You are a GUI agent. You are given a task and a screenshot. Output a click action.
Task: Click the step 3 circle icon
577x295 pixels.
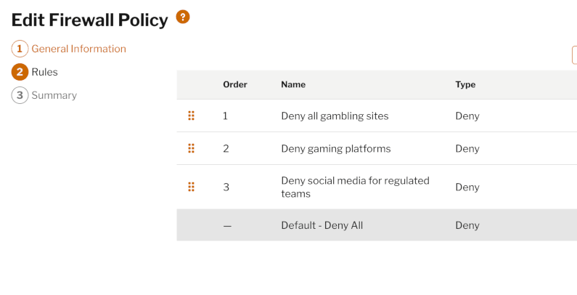[x=20, y=95]
